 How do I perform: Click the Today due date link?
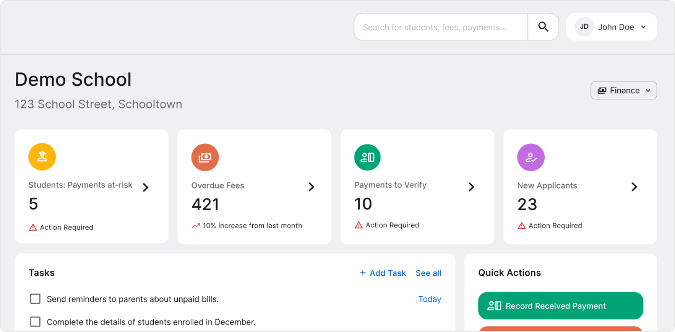[430, 299]
